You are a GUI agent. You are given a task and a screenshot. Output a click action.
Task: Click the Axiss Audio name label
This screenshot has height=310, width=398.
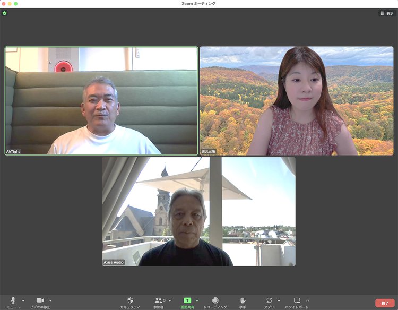tap(114, 262)
